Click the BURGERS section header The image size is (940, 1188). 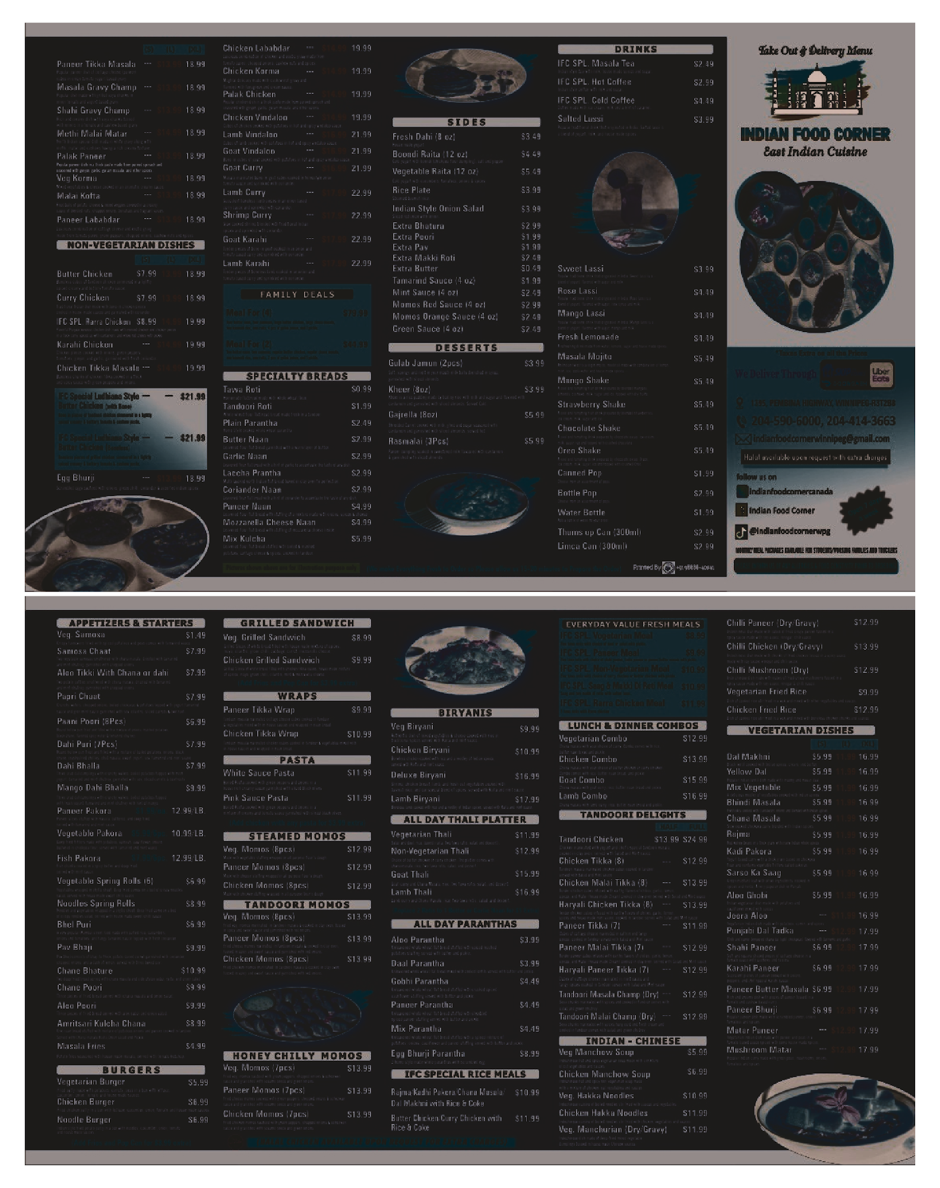point(131,1070)
